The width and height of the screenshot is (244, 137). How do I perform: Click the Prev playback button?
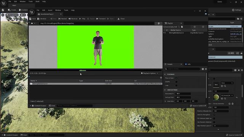(x=53, y=19)
